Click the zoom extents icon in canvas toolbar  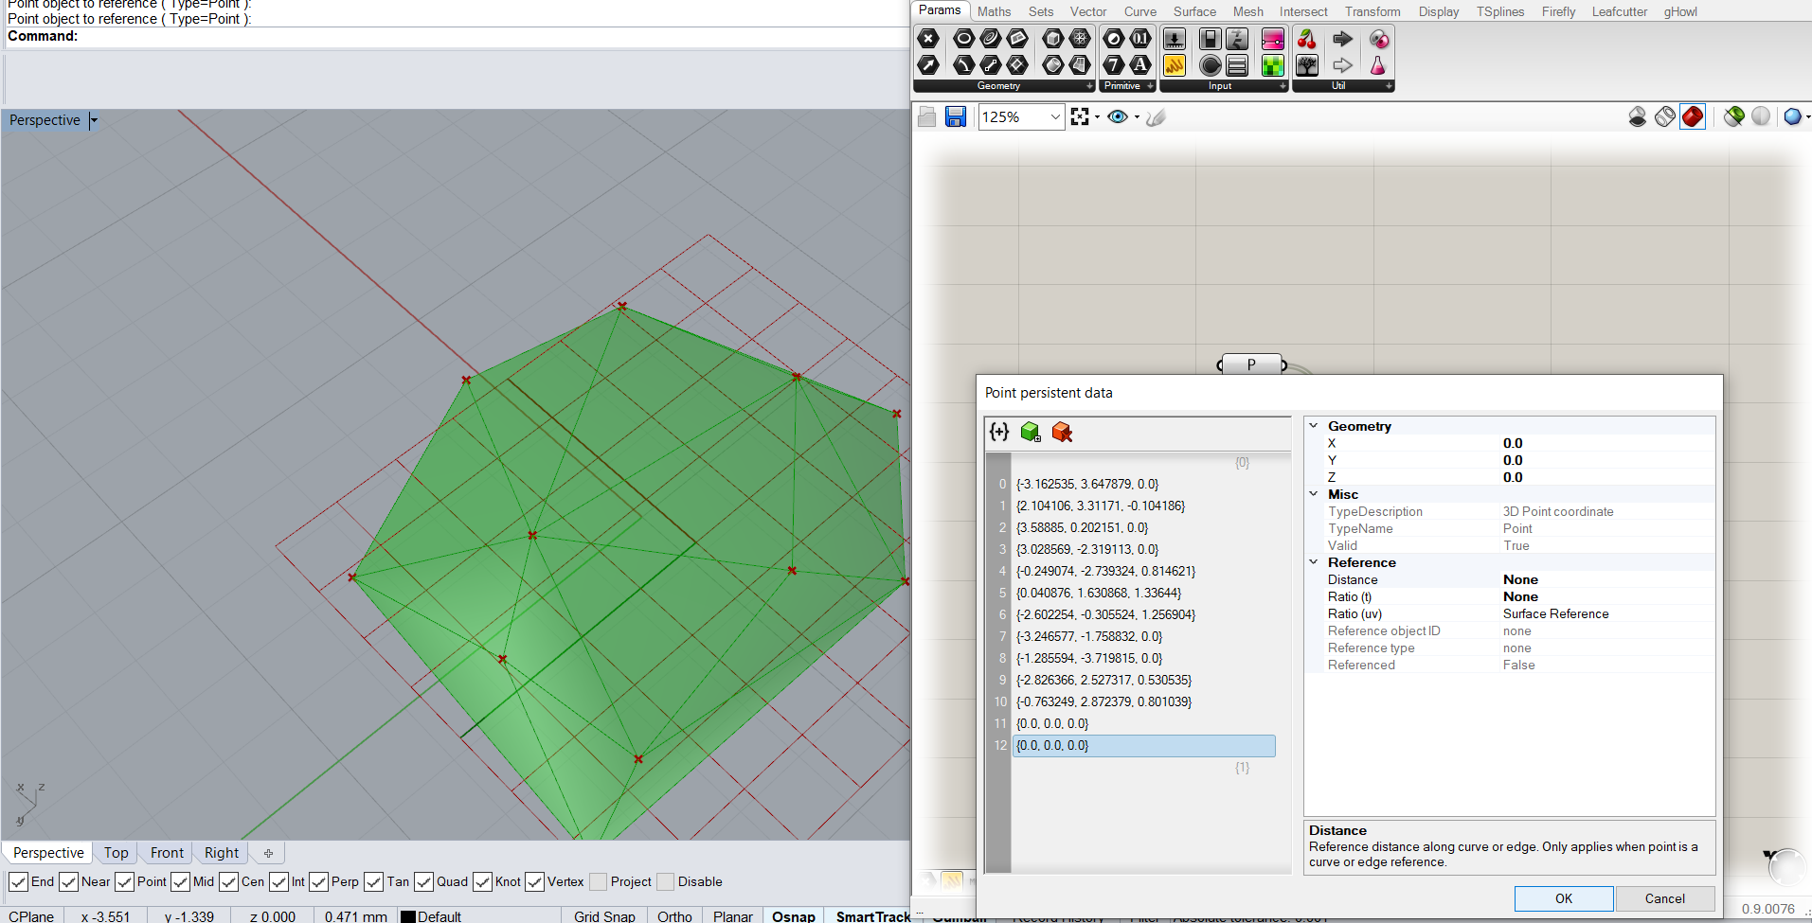pos(1080,116)
